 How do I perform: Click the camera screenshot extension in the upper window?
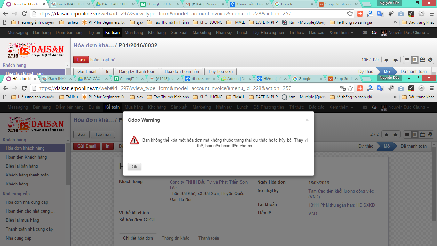click(401, 14)
